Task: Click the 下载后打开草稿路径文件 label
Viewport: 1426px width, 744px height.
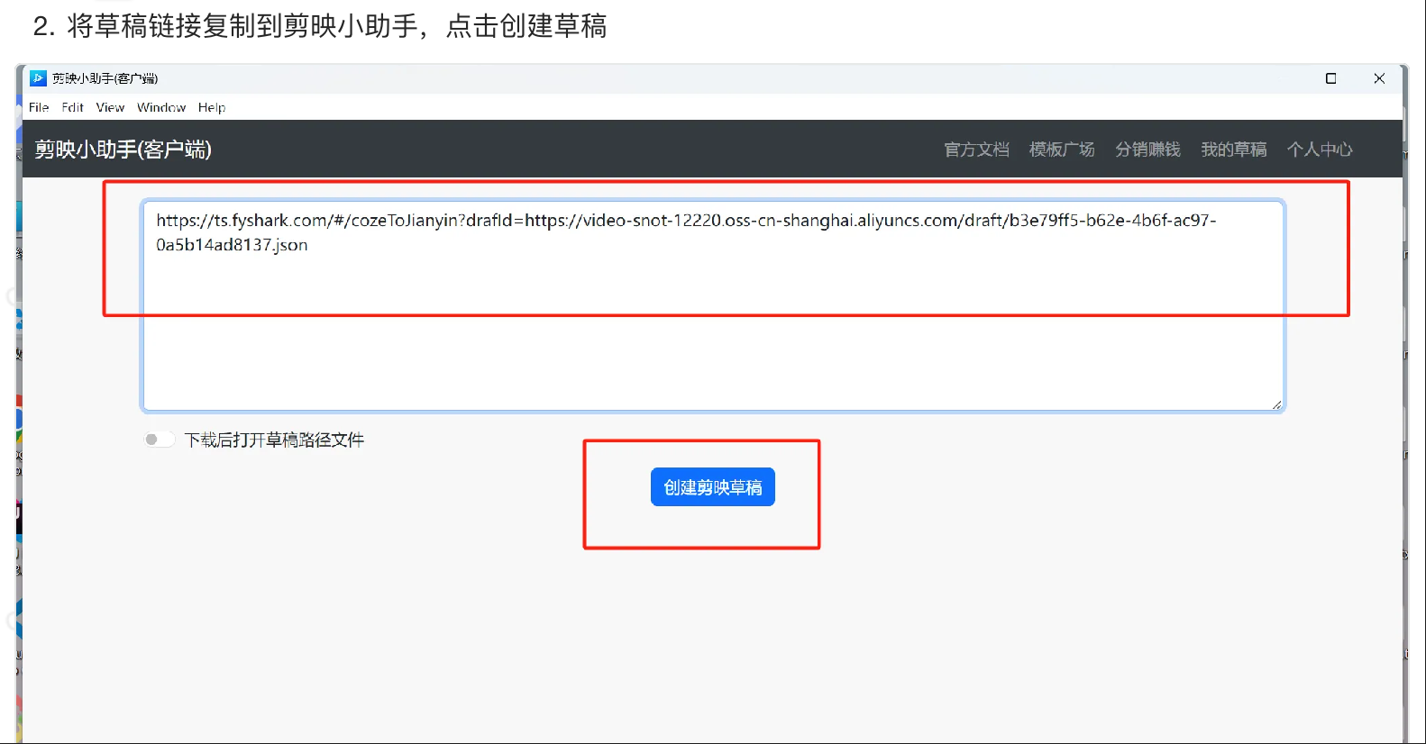Action: [274, 440]
